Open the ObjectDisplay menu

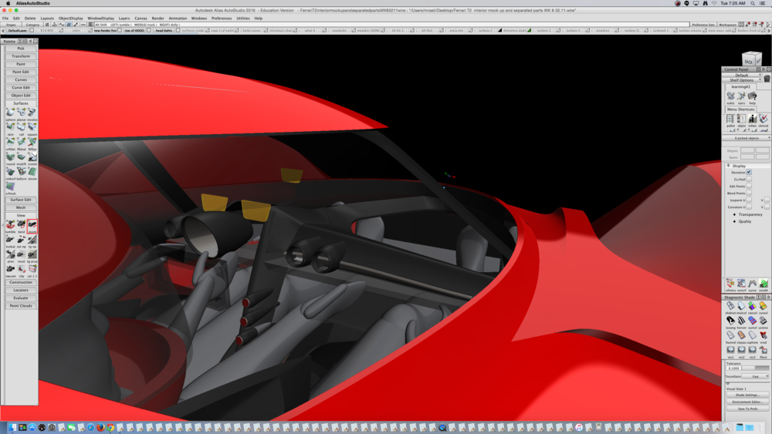coord(70,18)
